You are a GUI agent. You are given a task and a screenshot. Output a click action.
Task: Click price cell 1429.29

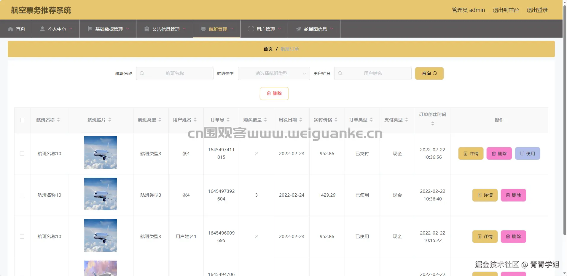coord(327,195)
